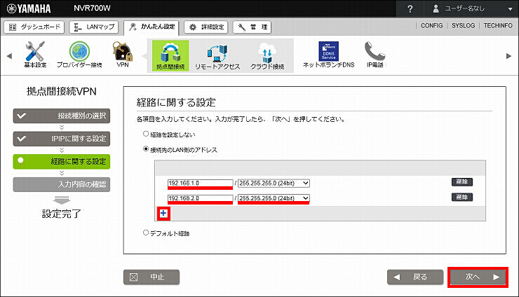Screen dimensions: 519x297
Task: Delete the 192.168.2.0 route row
Action: pos(462,198)
